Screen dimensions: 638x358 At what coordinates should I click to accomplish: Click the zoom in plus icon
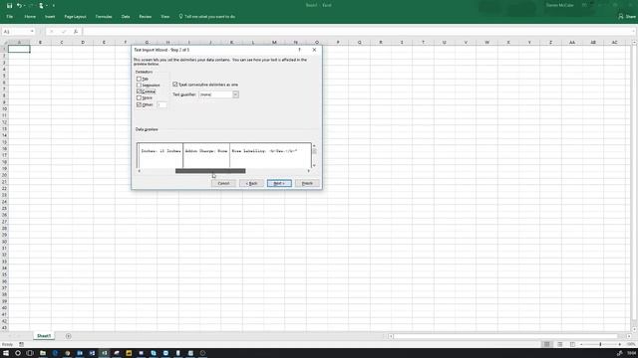[x=619, y=345]
